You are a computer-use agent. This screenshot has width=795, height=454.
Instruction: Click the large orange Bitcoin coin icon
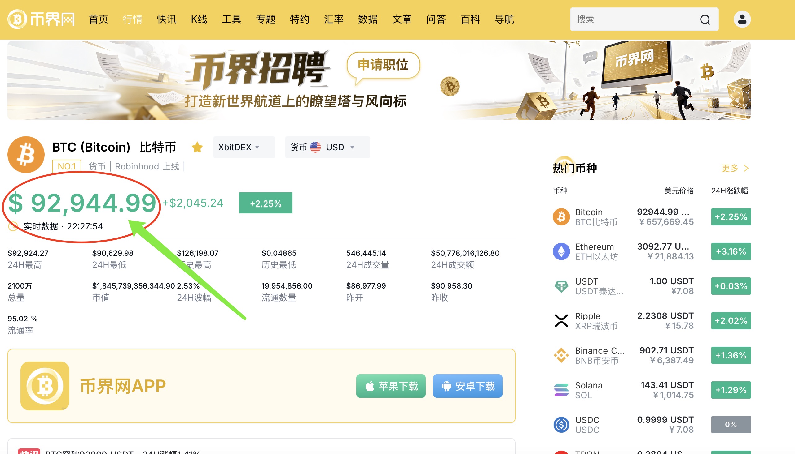click(26, 155)
